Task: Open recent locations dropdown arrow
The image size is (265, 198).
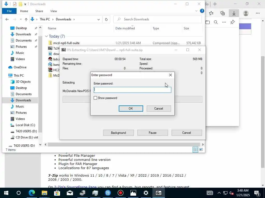Action: [21, 19]
